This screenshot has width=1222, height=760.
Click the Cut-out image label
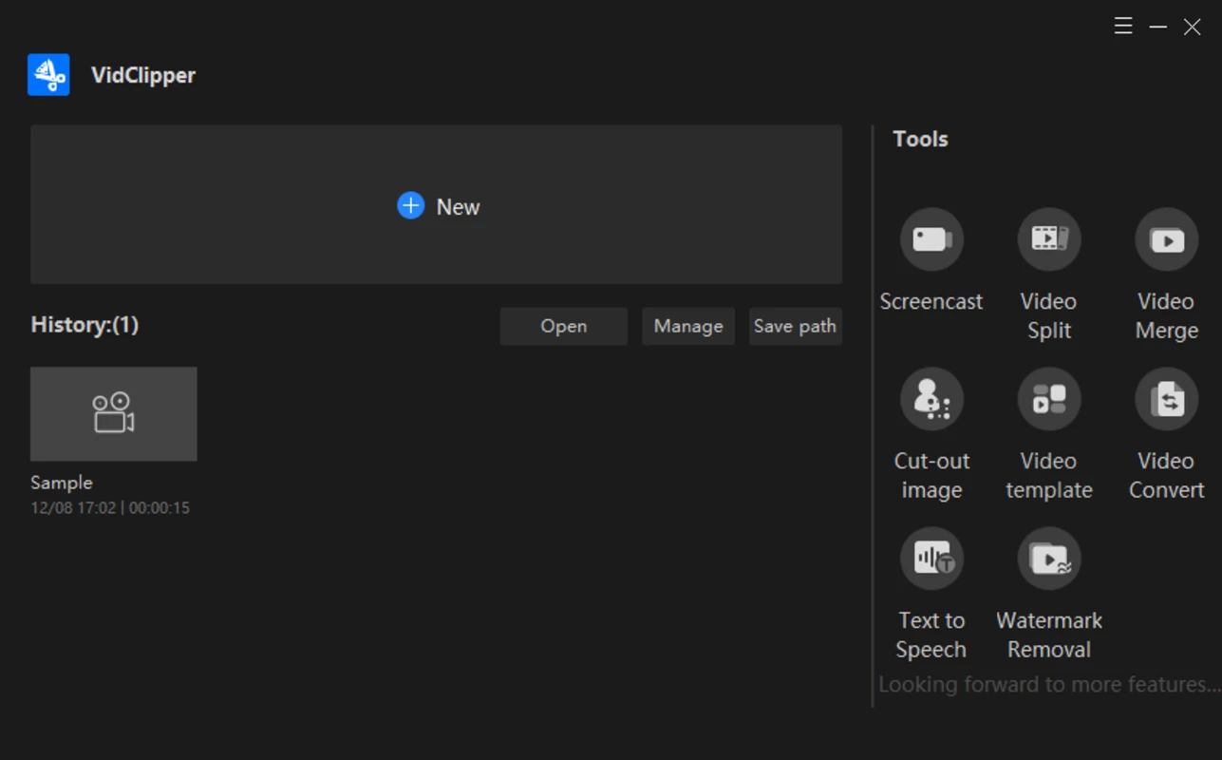point(931,475)
